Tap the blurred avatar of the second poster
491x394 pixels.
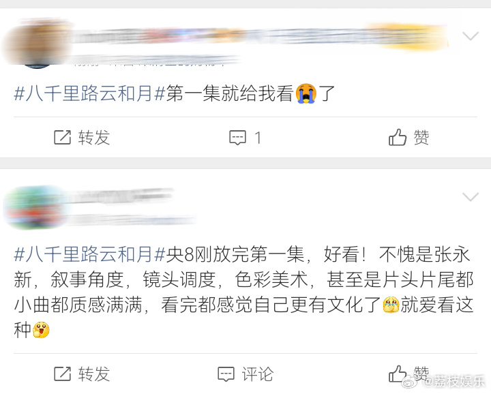tap(35, 207)
